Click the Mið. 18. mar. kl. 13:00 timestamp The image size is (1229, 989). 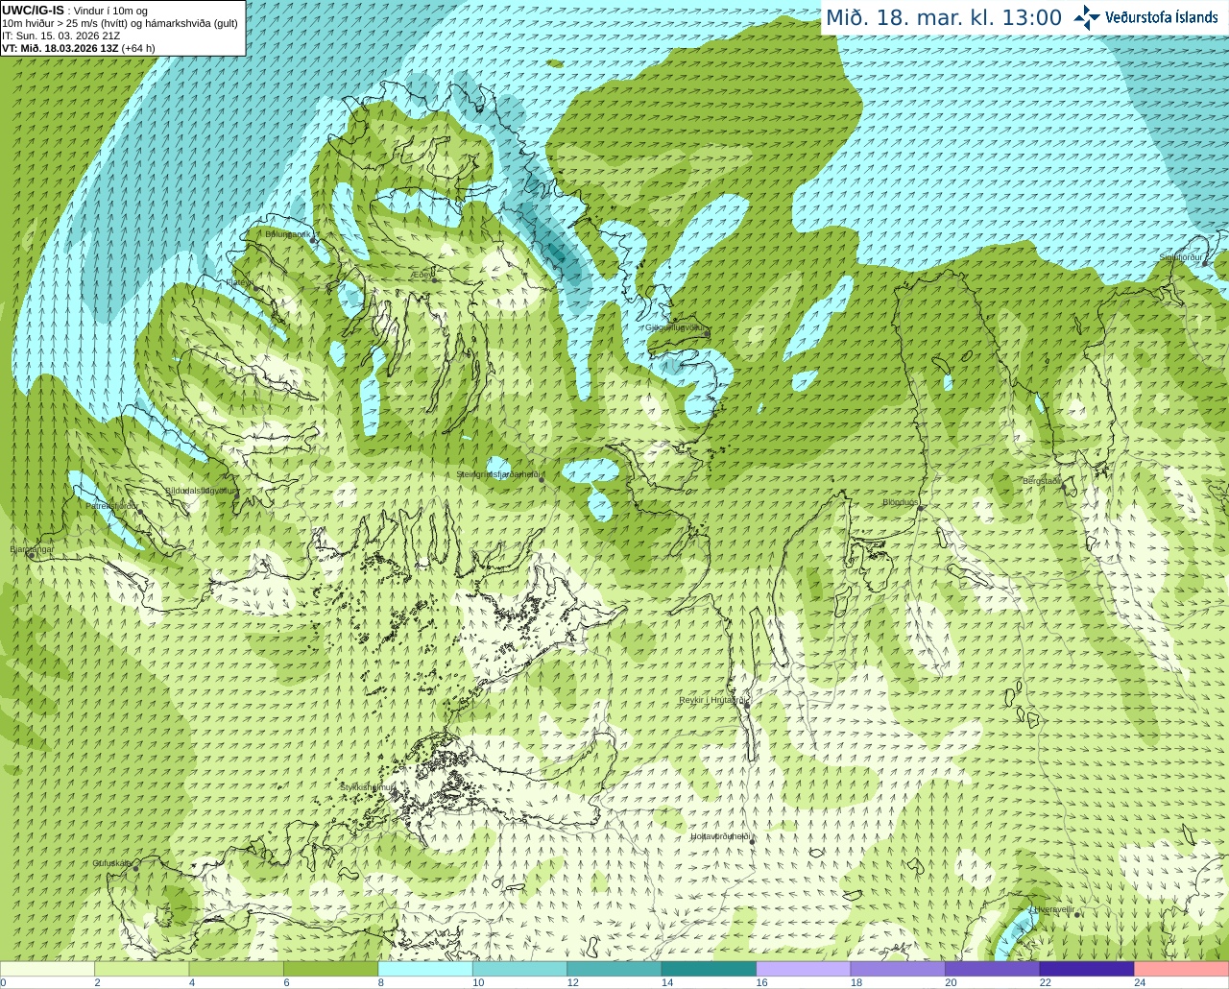pos(944,18)
